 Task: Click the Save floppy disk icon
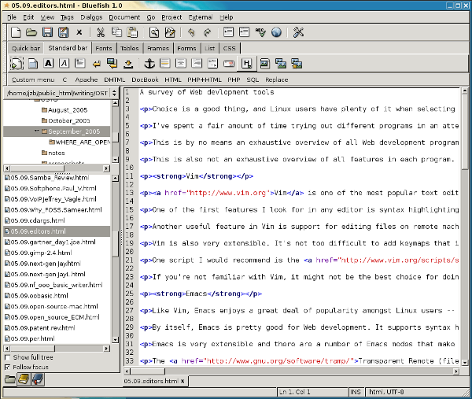(47, 32)
